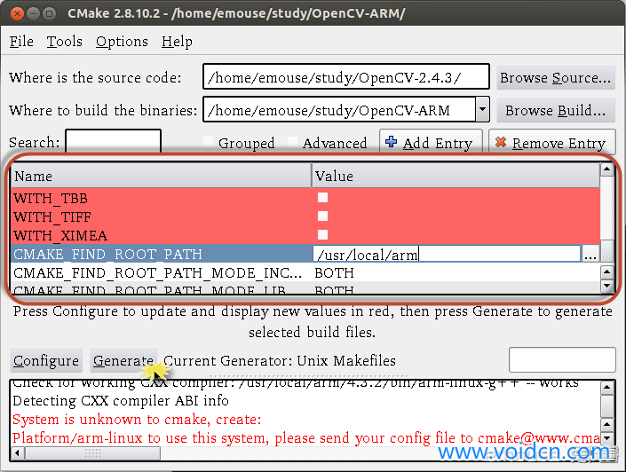Screen dimensions: 626x472
Task: Click the progress bar beside generator label
Action: point(562,359)
